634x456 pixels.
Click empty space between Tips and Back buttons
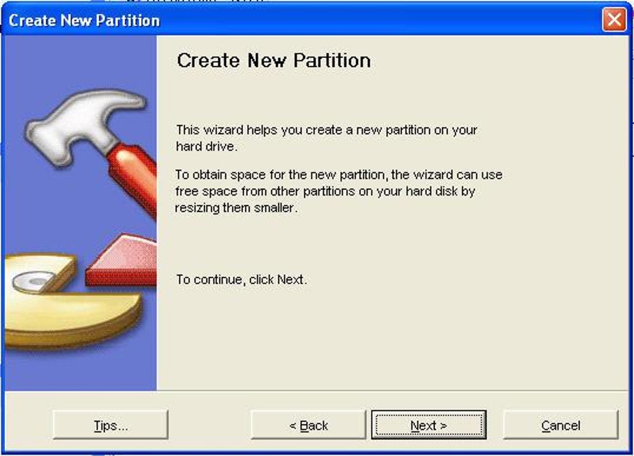coord(209,426)
